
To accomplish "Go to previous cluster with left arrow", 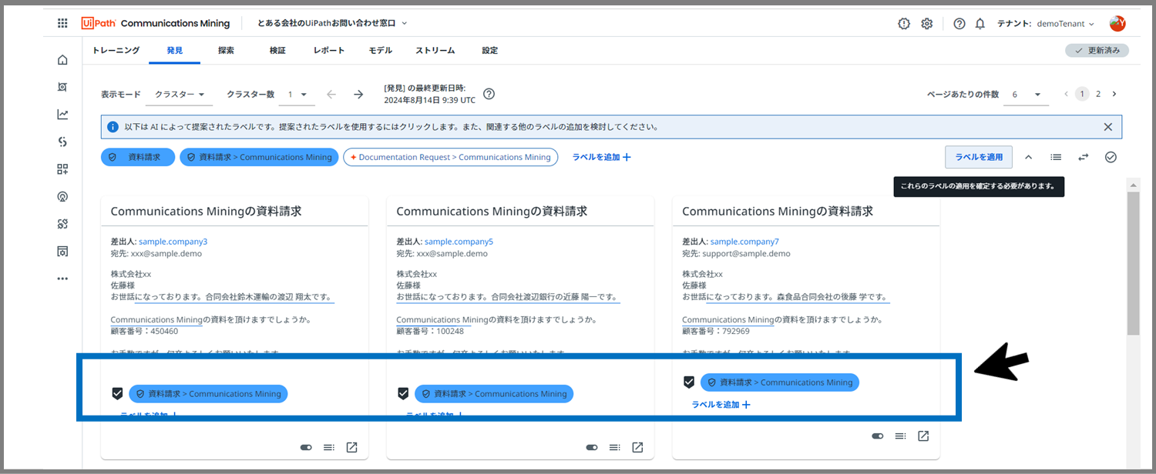I will [331, 95].
